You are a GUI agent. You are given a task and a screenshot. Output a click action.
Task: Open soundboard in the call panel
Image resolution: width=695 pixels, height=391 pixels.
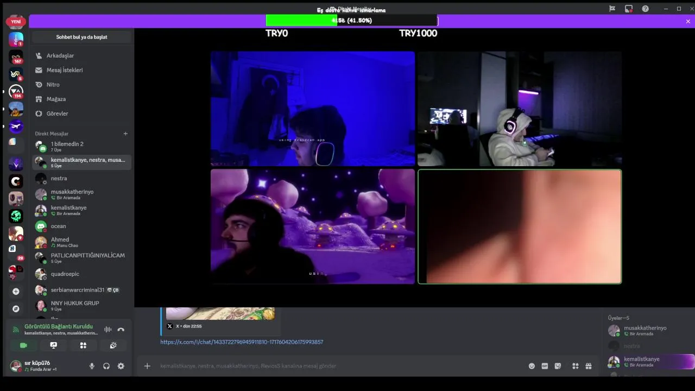pos(113,345)
